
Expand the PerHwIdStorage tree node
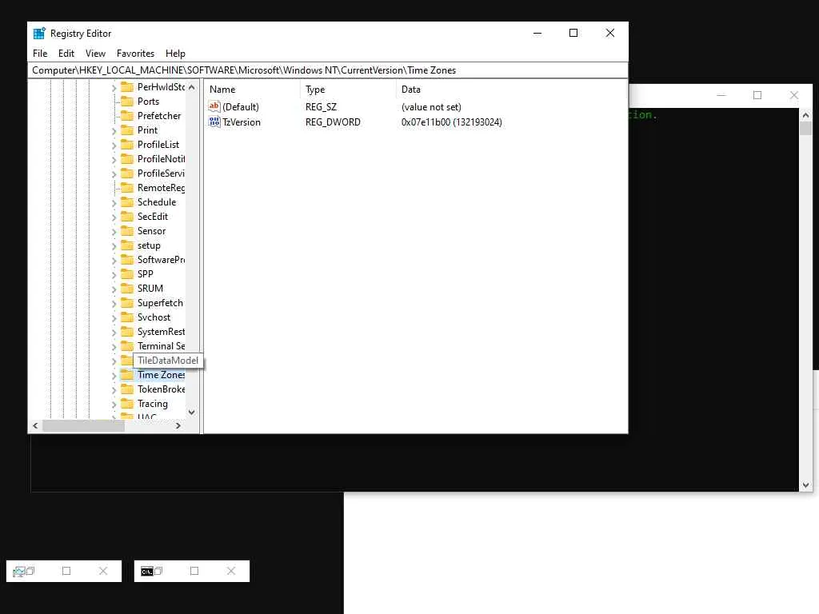[x=114, y=88]
